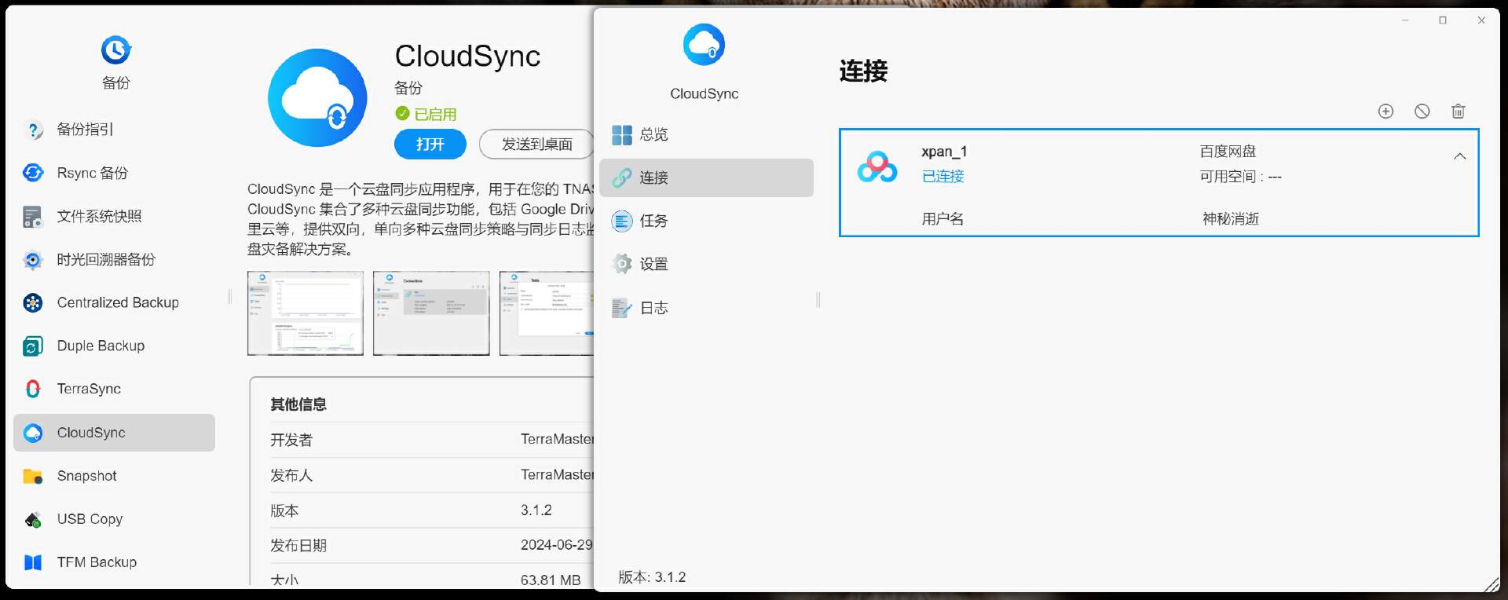Select the xpan_1 connection name

click(x=944, y=152)
